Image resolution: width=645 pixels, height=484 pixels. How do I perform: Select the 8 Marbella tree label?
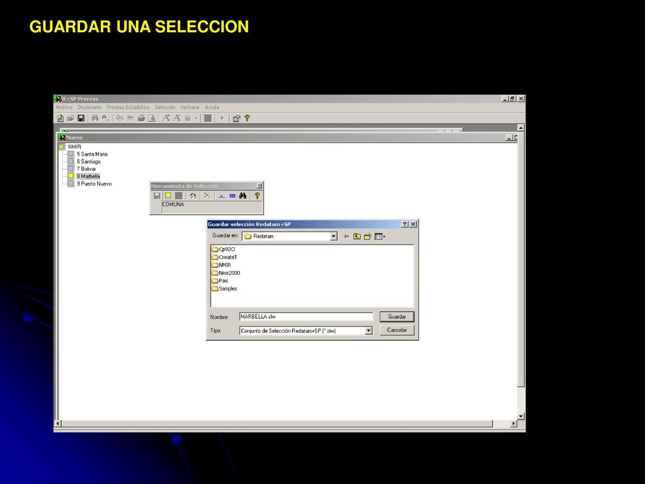(x=88, y=176)
